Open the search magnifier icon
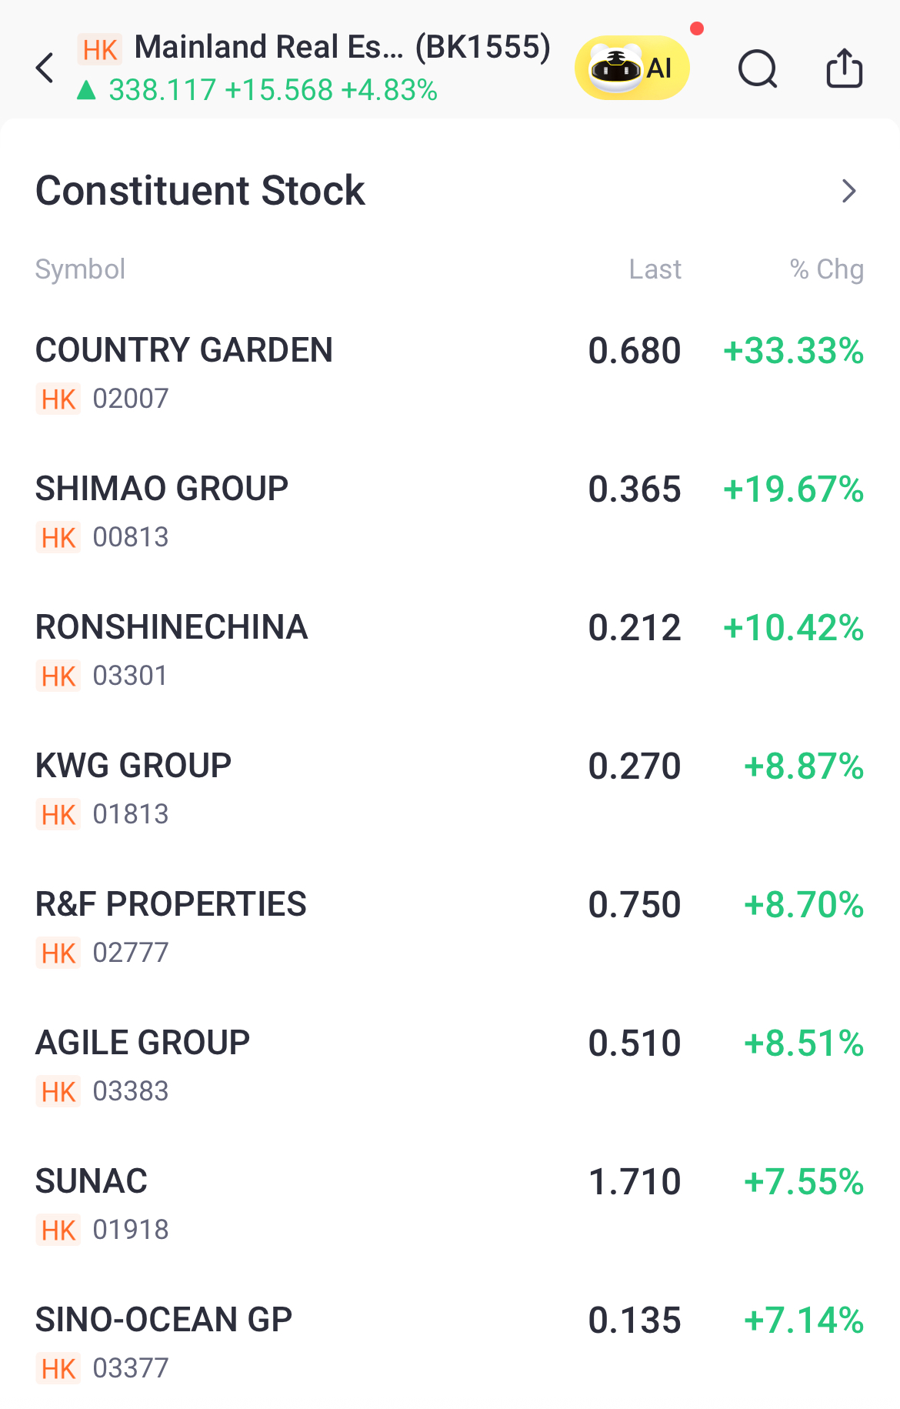 pyautogui.click(x=758, y=68)
